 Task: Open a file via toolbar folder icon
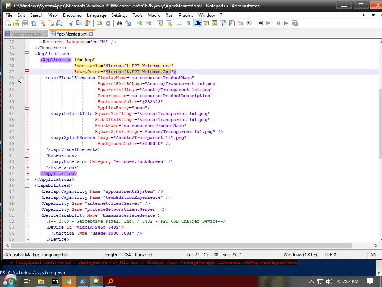coord(16,23)
